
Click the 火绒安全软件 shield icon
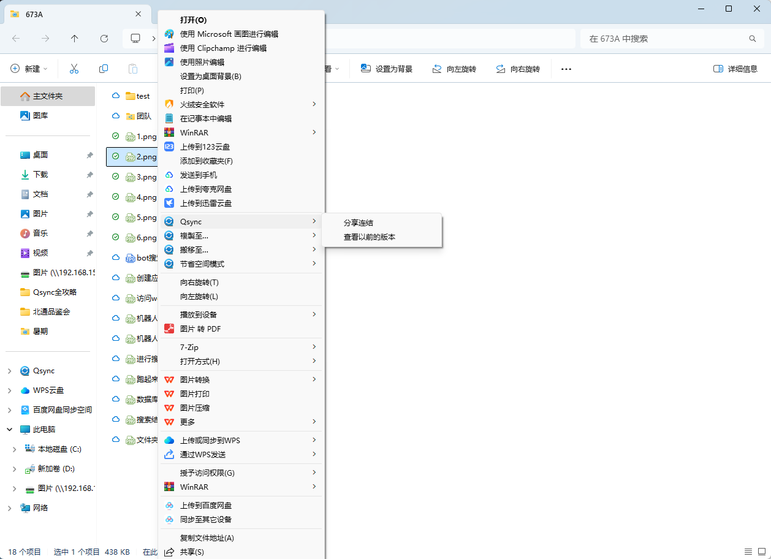pos(169,104)
